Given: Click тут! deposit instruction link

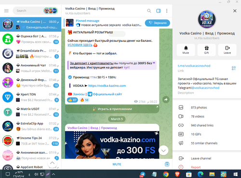Looking at the screenshot, I should point(127,68).
